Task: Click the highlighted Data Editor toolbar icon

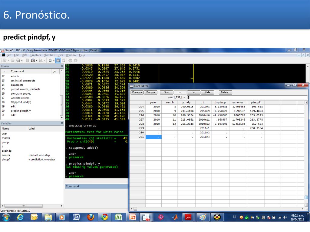Action: [x=58, y=60]
